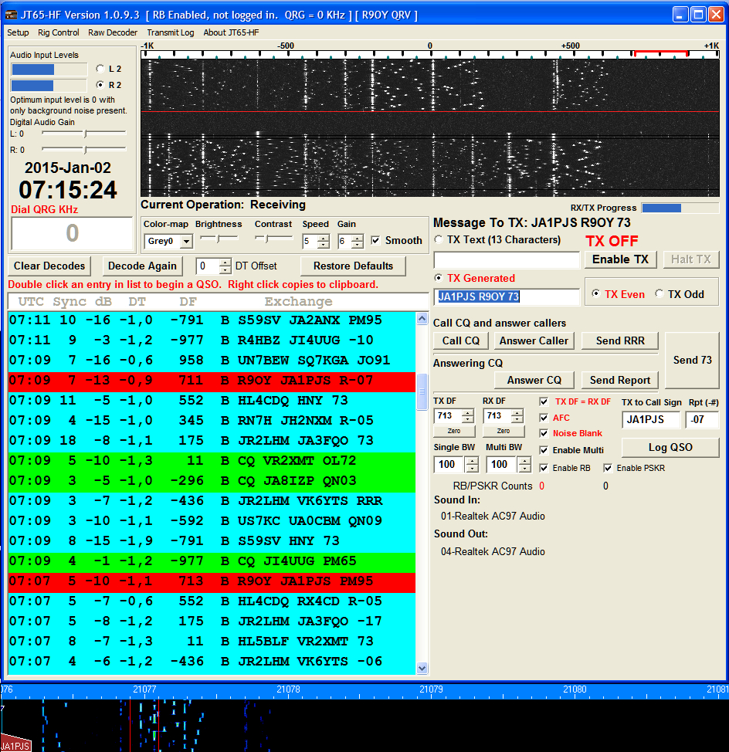Click the JT65-HF title bar app icon
This screenshot has width=729, height=752.
point(11,15)
